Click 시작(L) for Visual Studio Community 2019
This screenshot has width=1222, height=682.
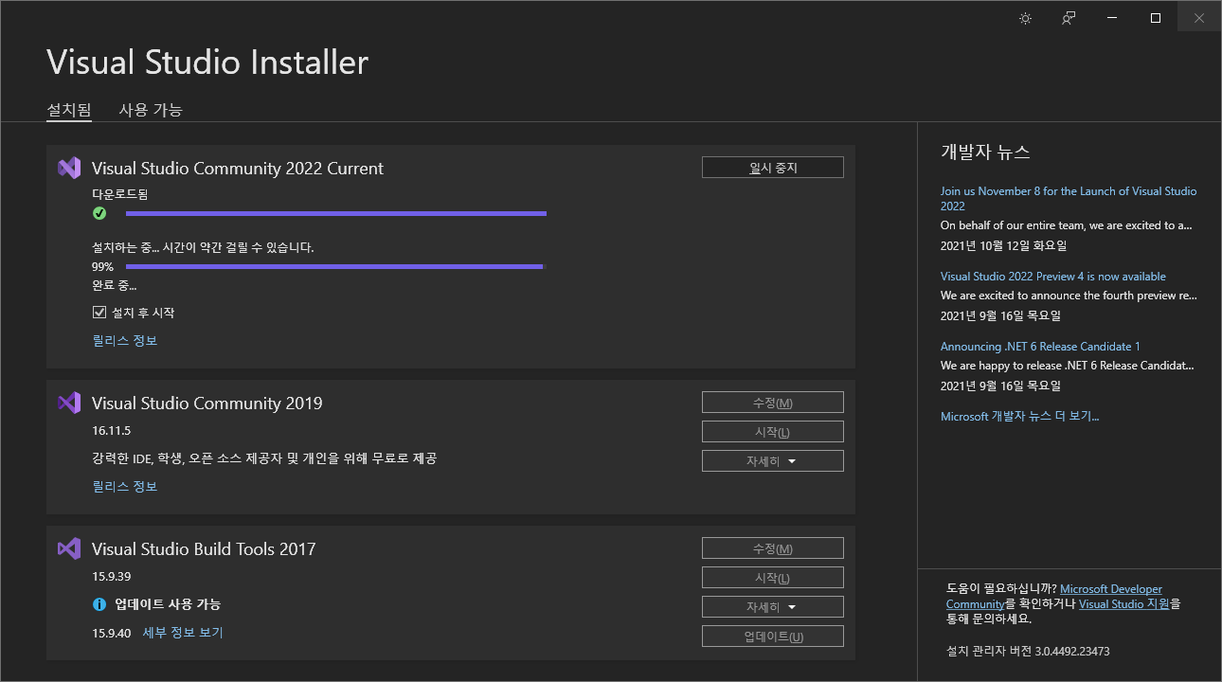point(773,432)
